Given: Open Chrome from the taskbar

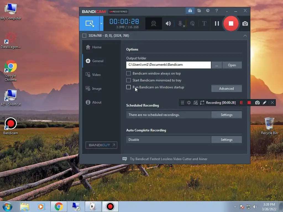Looking at the screenshot, I should (59, 206).
